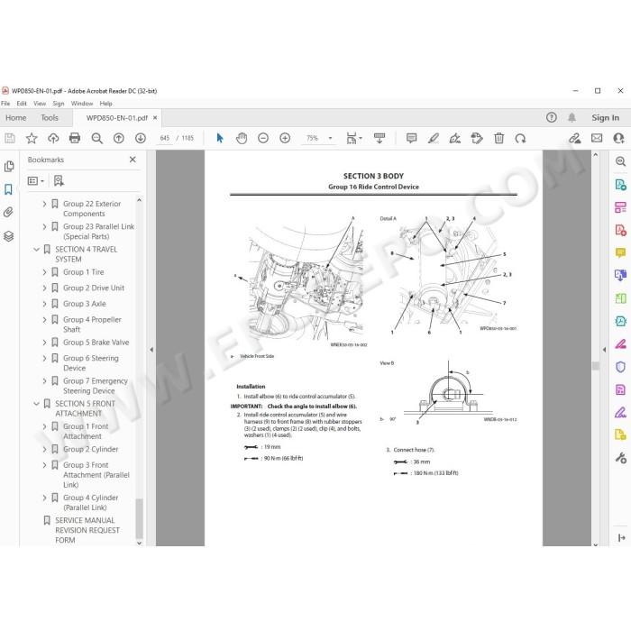Open Group 3 Axle bookmark
The image size is (631, 631).
pos(85,304)
